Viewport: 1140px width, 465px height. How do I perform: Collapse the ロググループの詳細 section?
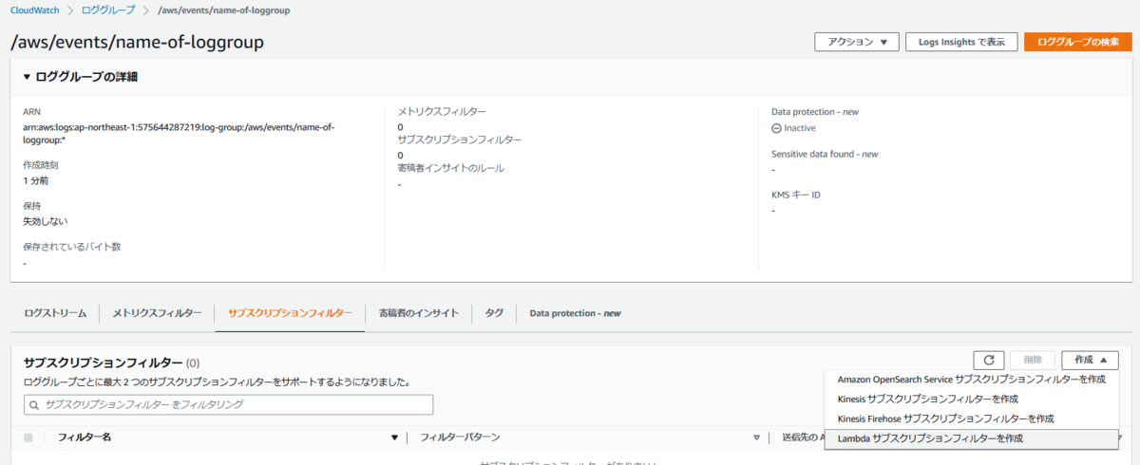(x=28, y=77)
